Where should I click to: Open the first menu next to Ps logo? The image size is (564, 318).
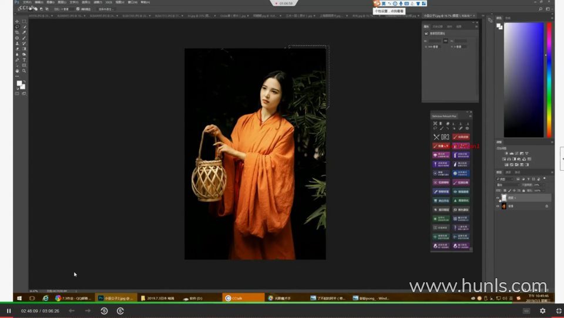click(x=27, y=2)
